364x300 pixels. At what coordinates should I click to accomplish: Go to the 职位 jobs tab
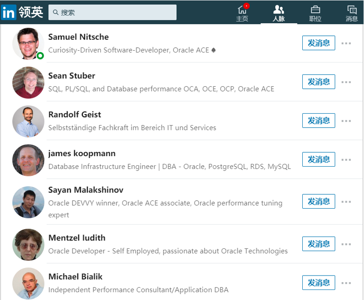315,13
